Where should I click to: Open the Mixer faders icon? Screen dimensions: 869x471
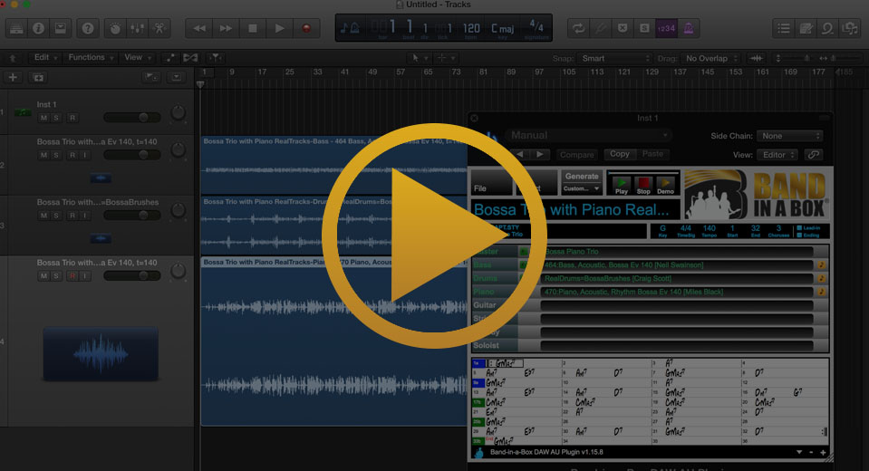[138, 28]
